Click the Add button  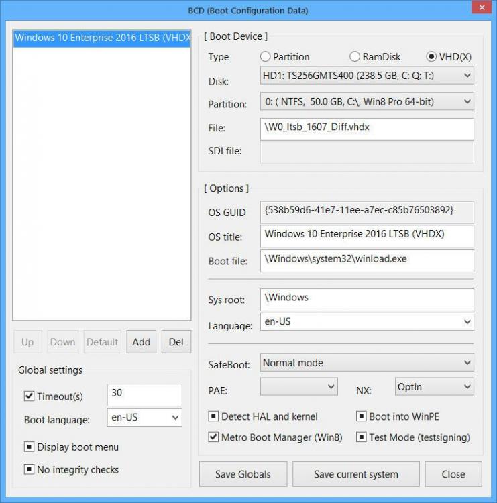[x=141, y=342]
